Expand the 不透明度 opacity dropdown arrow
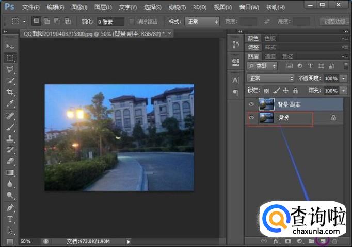 click(344, 78)
